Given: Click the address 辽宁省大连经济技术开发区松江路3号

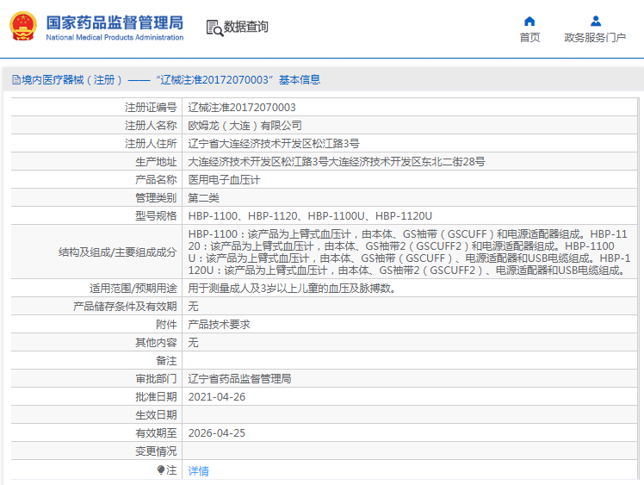Looking at the screenshot, I should (x=274, y=144).
